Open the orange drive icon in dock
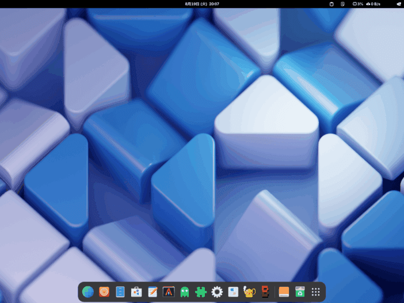 pos(284,292)
